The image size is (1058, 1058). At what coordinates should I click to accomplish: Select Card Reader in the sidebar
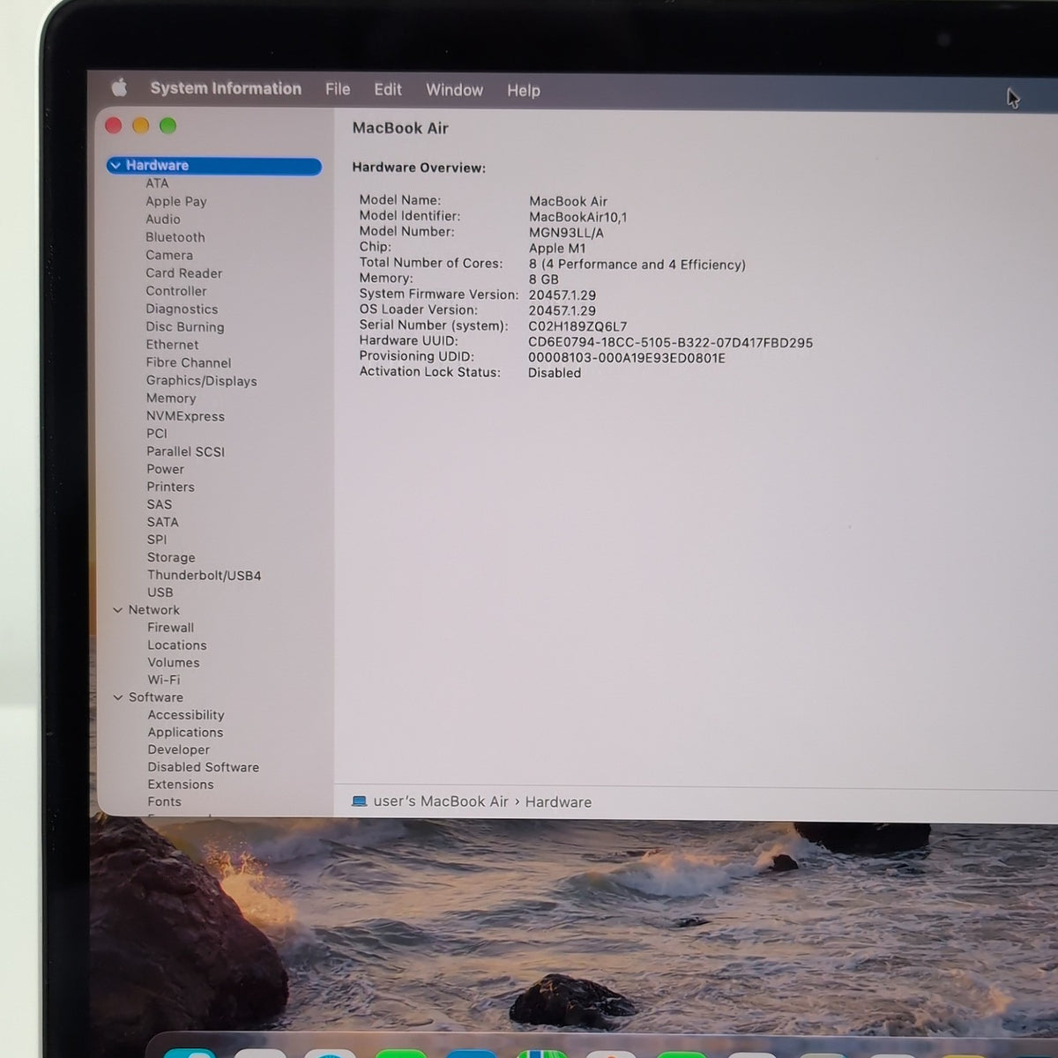click(184, 273)
